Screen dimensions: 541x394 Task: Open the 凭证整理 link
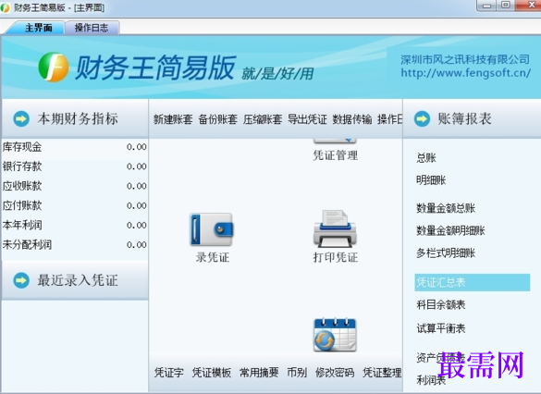[x=382, y=373]
